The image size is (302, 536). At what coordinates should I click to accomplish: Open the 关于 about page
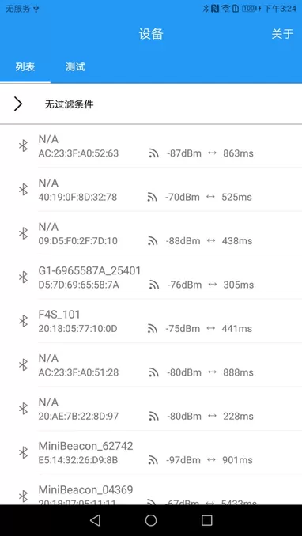click(x=282, y=34)
